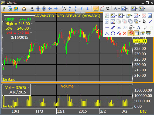Select the parallel lines tool
This screenshot has height=115, width=154.
tap(113, 27)
